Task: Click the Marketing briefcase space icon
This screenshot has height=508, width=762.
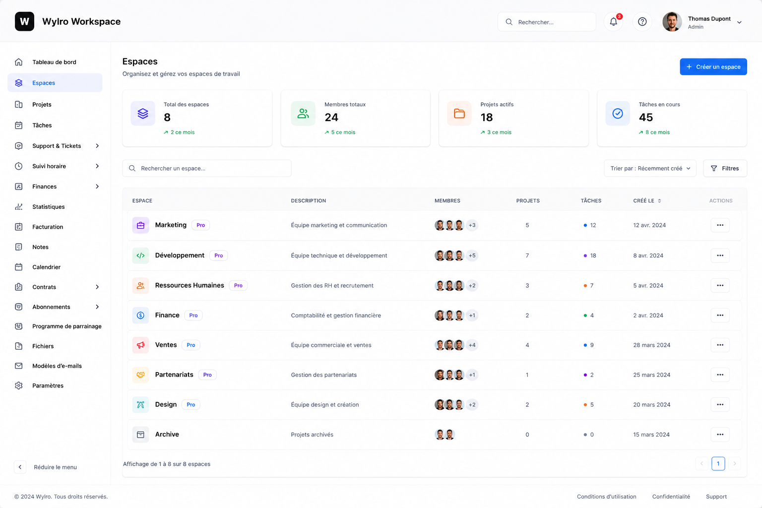Action: point(140,225)
